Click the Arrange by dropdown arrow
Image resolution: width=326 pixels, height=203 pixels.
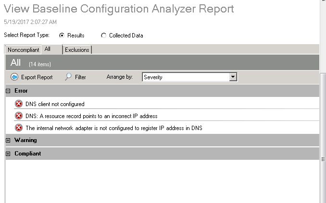point(233,77)
